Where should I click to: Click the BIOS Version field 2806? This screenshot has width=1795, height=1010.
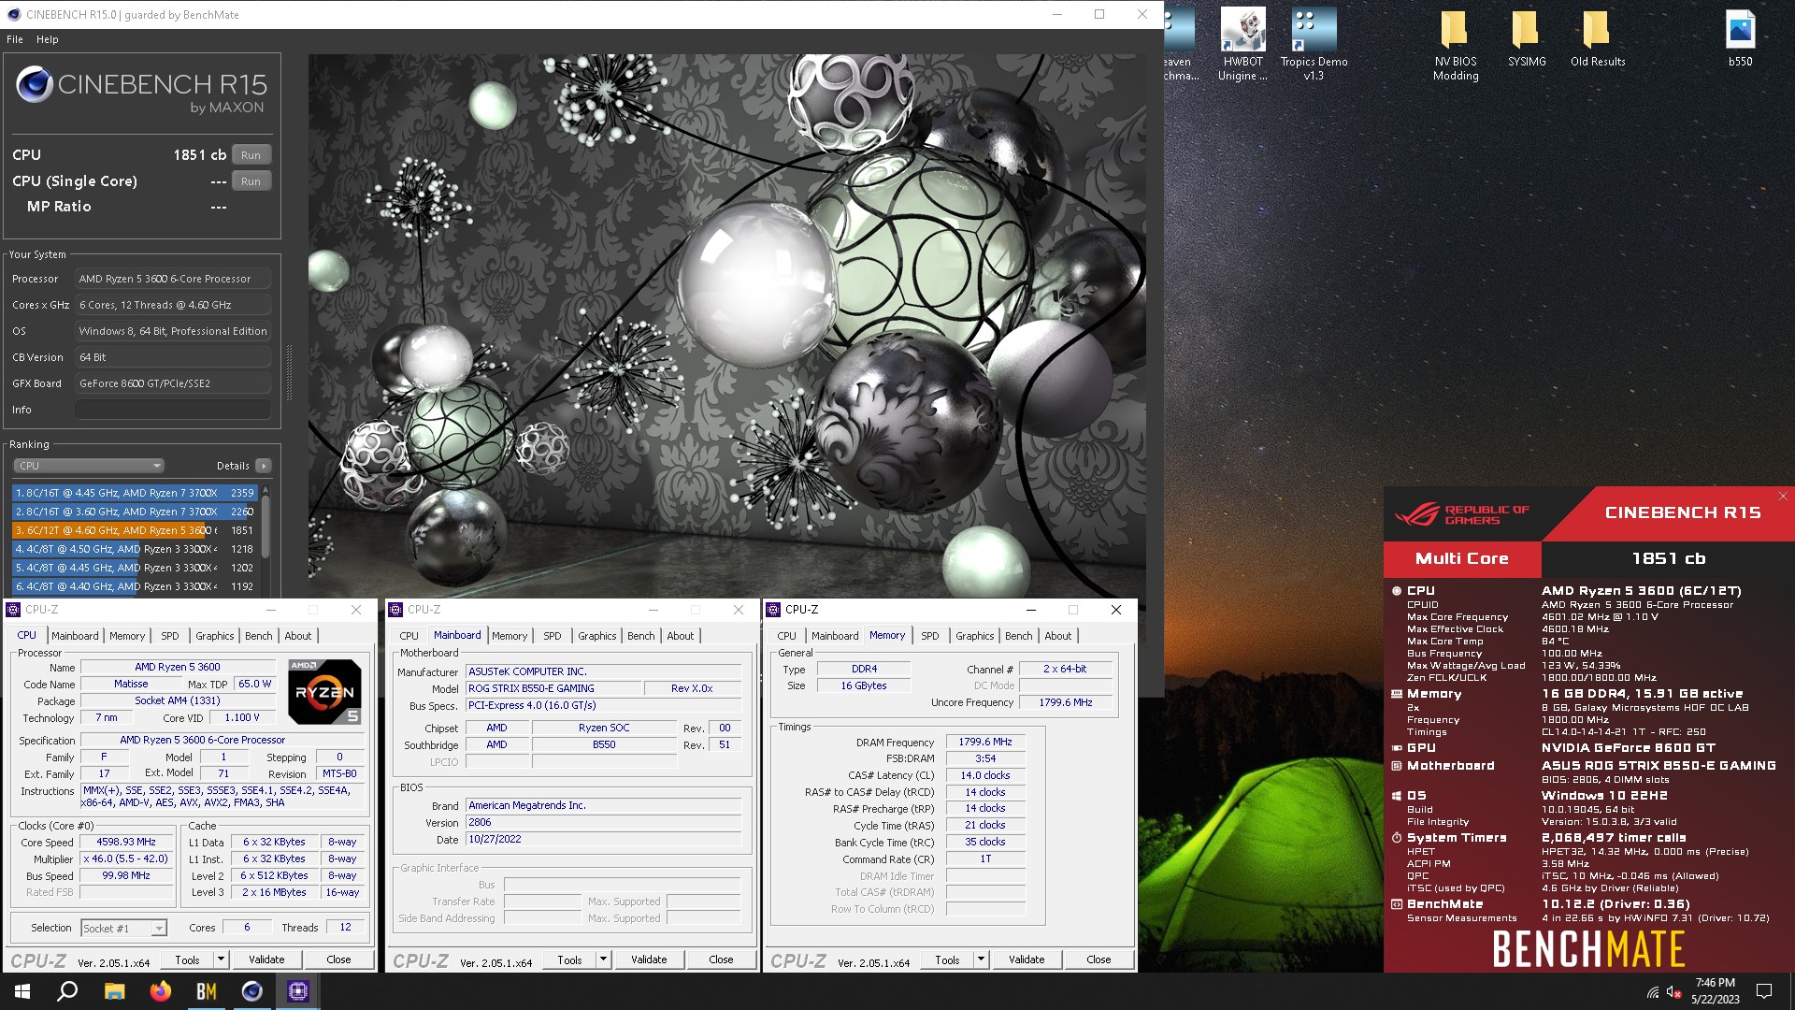[x=604, y=823]
